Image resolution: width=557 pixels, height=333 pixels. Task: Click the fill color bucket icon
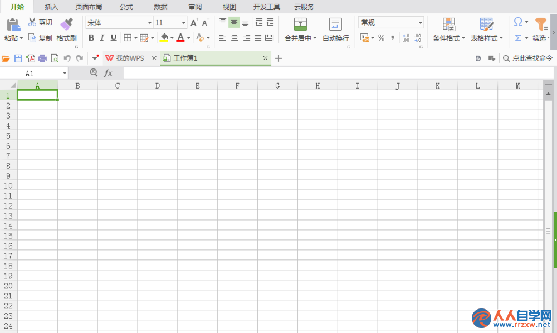164,38
